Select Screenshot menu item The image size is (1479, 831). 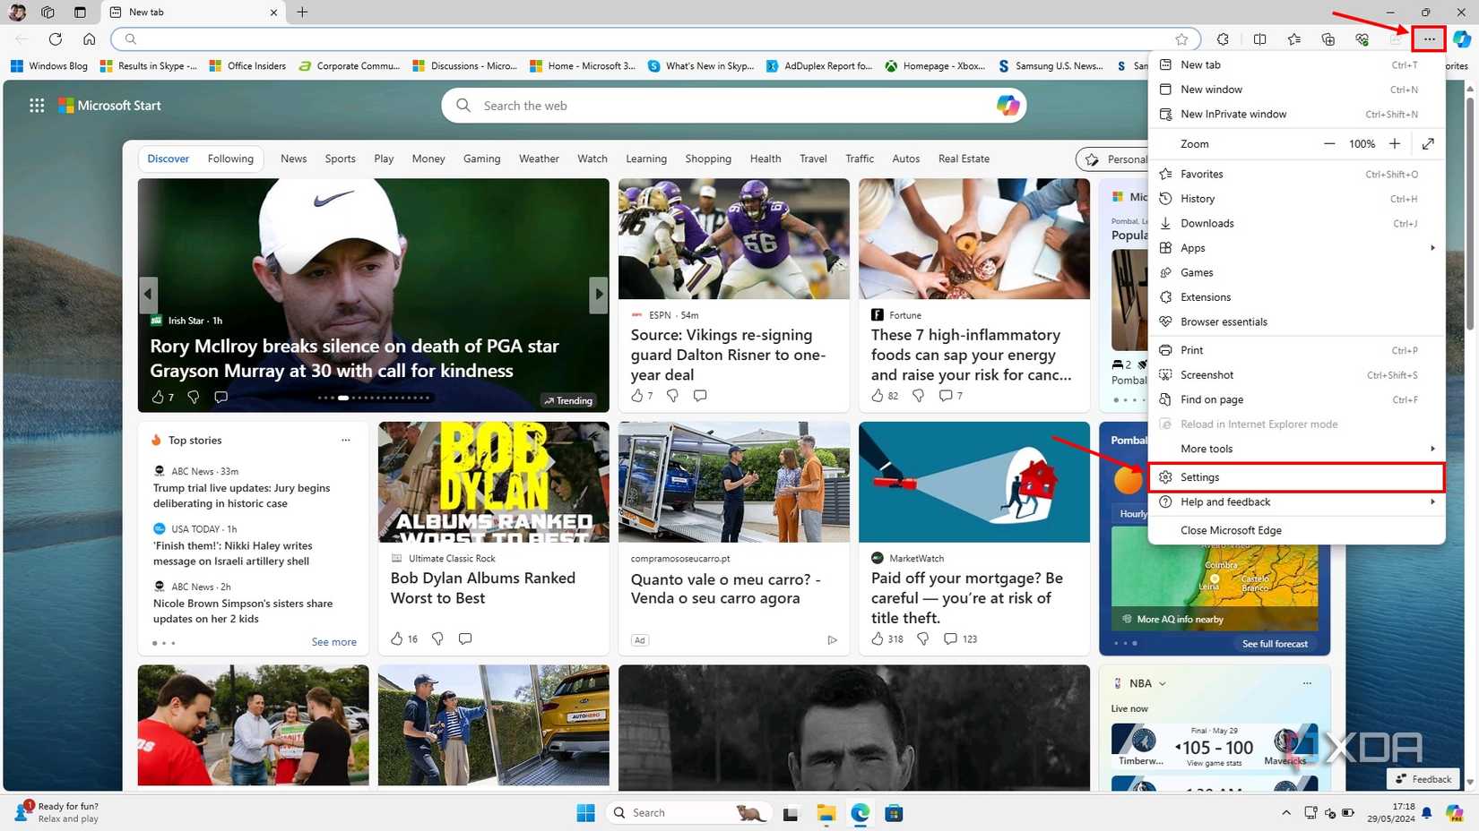tap(1297, 375)
